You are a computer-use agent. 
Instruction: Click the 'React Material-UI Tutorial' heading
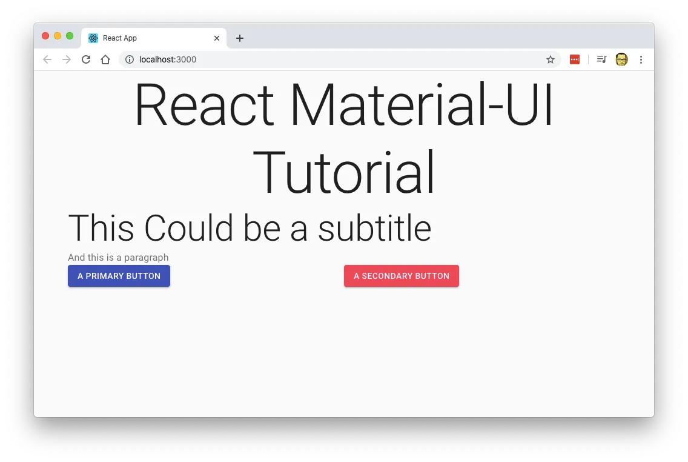[344, 138]
